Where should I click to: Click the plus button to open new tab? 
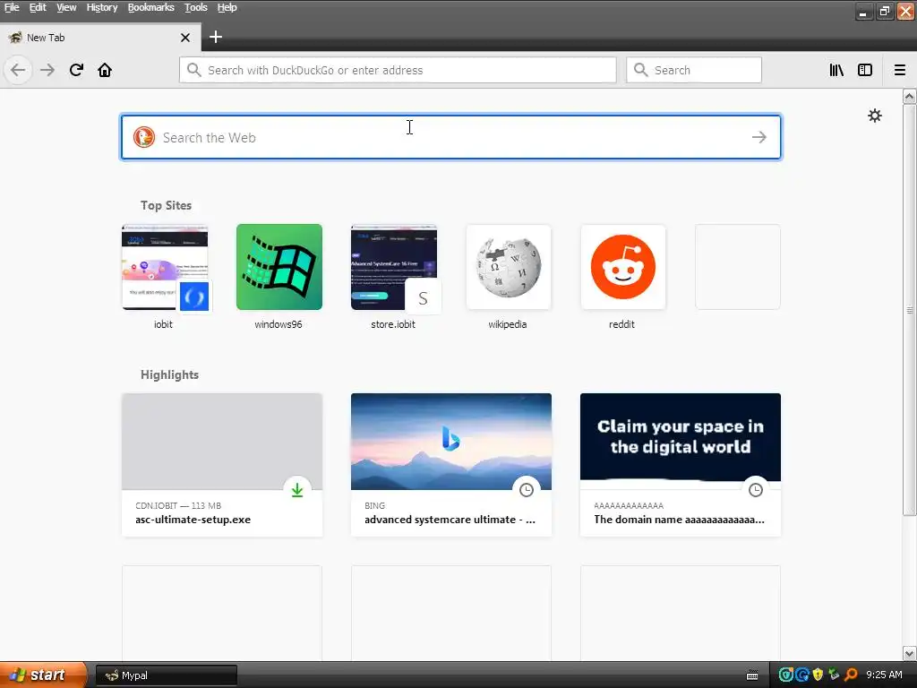pyautogui.click(x=216, y=37)
